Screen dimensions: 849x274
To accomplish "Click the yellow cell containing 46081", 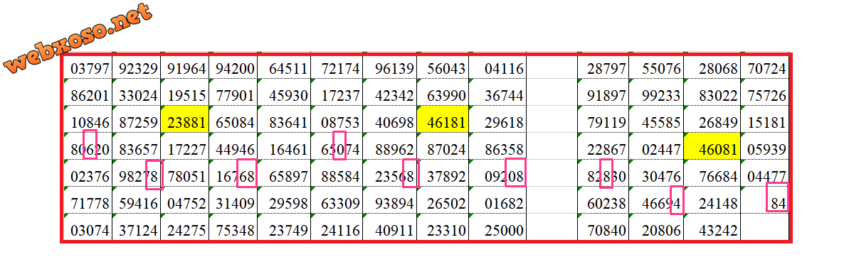I will [712, 146].
